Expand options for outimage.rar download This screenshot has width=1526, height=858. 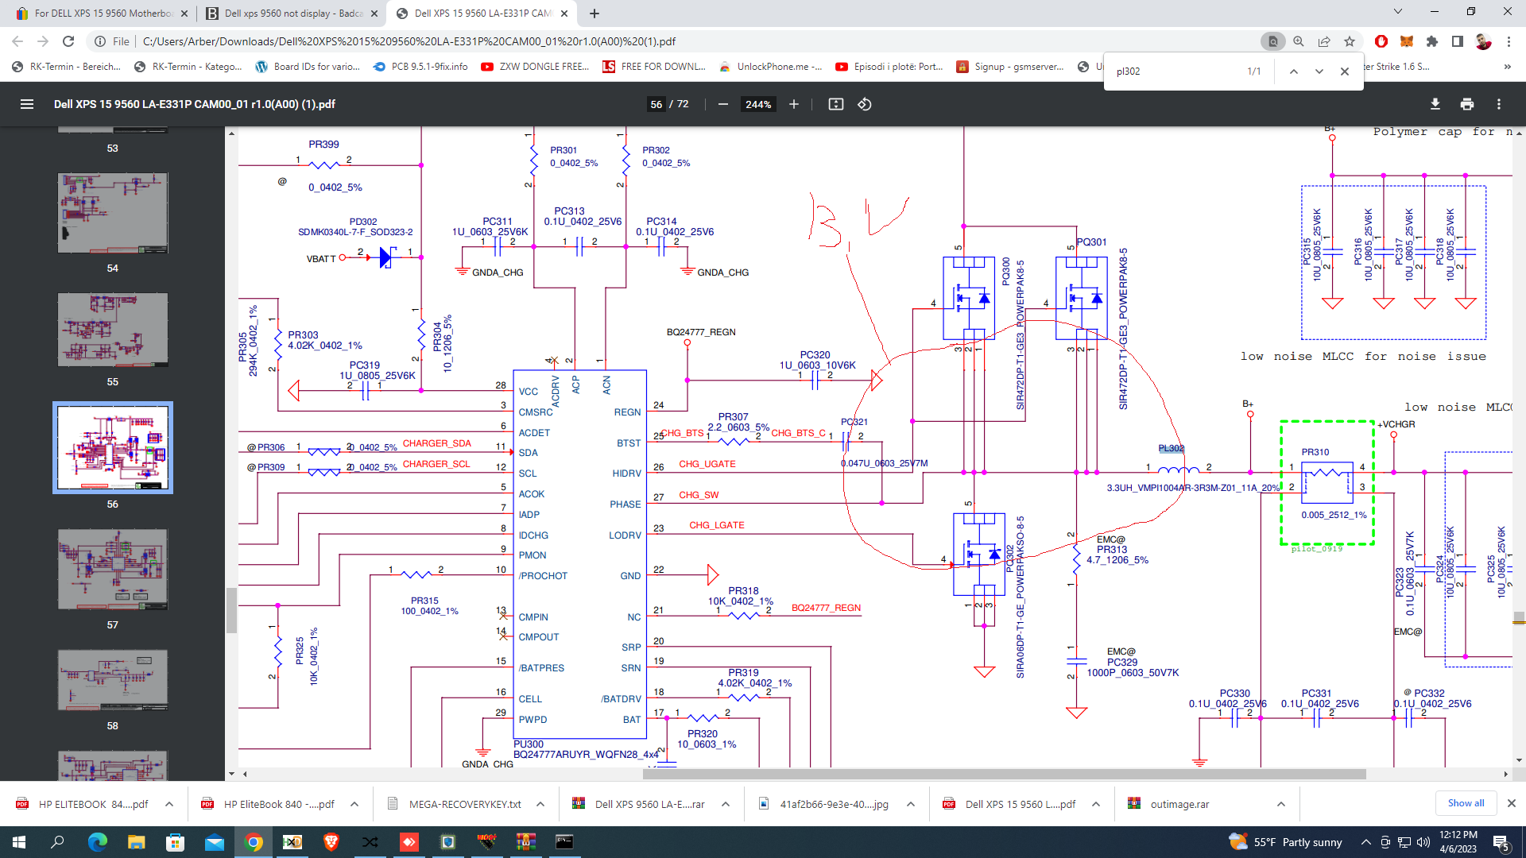pos(1280,804)
